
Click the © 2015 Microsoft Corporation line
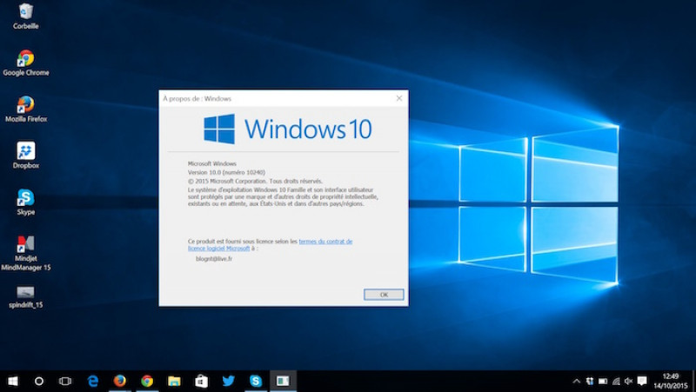[255, 181]
